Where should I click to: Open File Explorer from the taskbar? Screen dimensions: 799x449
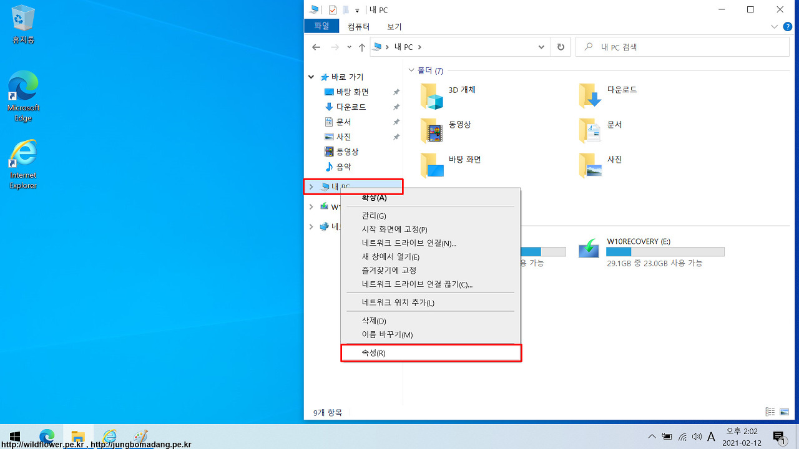tap(78, 437)
